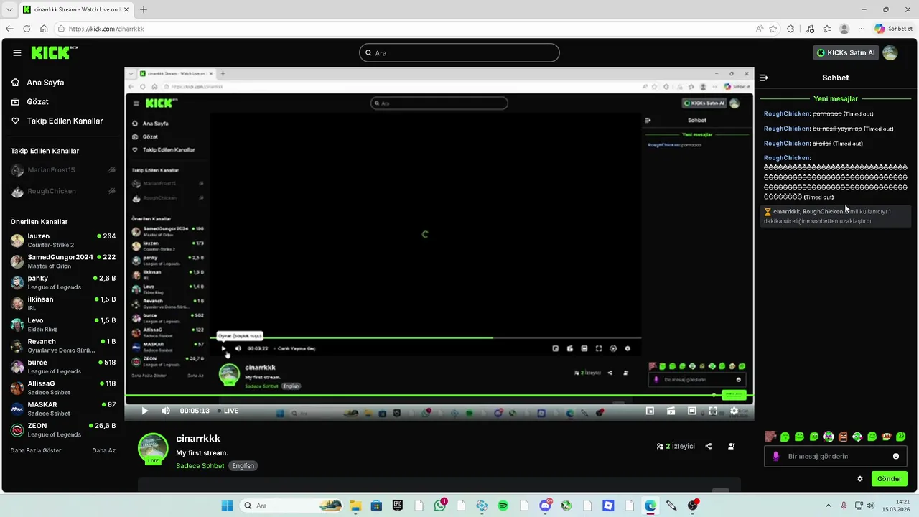The height and width of the screenshot is (517, 919).
Task: Open ZEON channel
Action: (62, 429)
